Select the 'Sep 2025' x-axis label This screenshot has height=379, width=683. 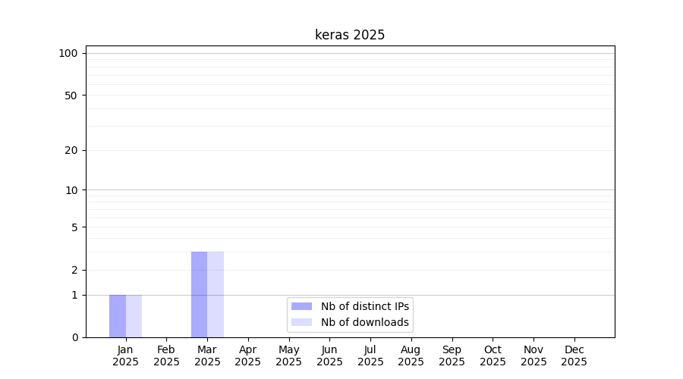(x=452, y=356)
